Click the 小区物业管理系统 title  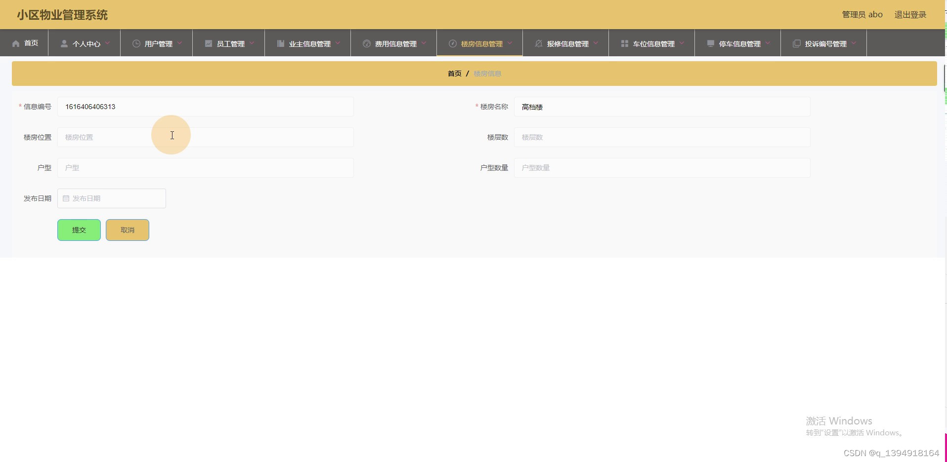(62, 15)
